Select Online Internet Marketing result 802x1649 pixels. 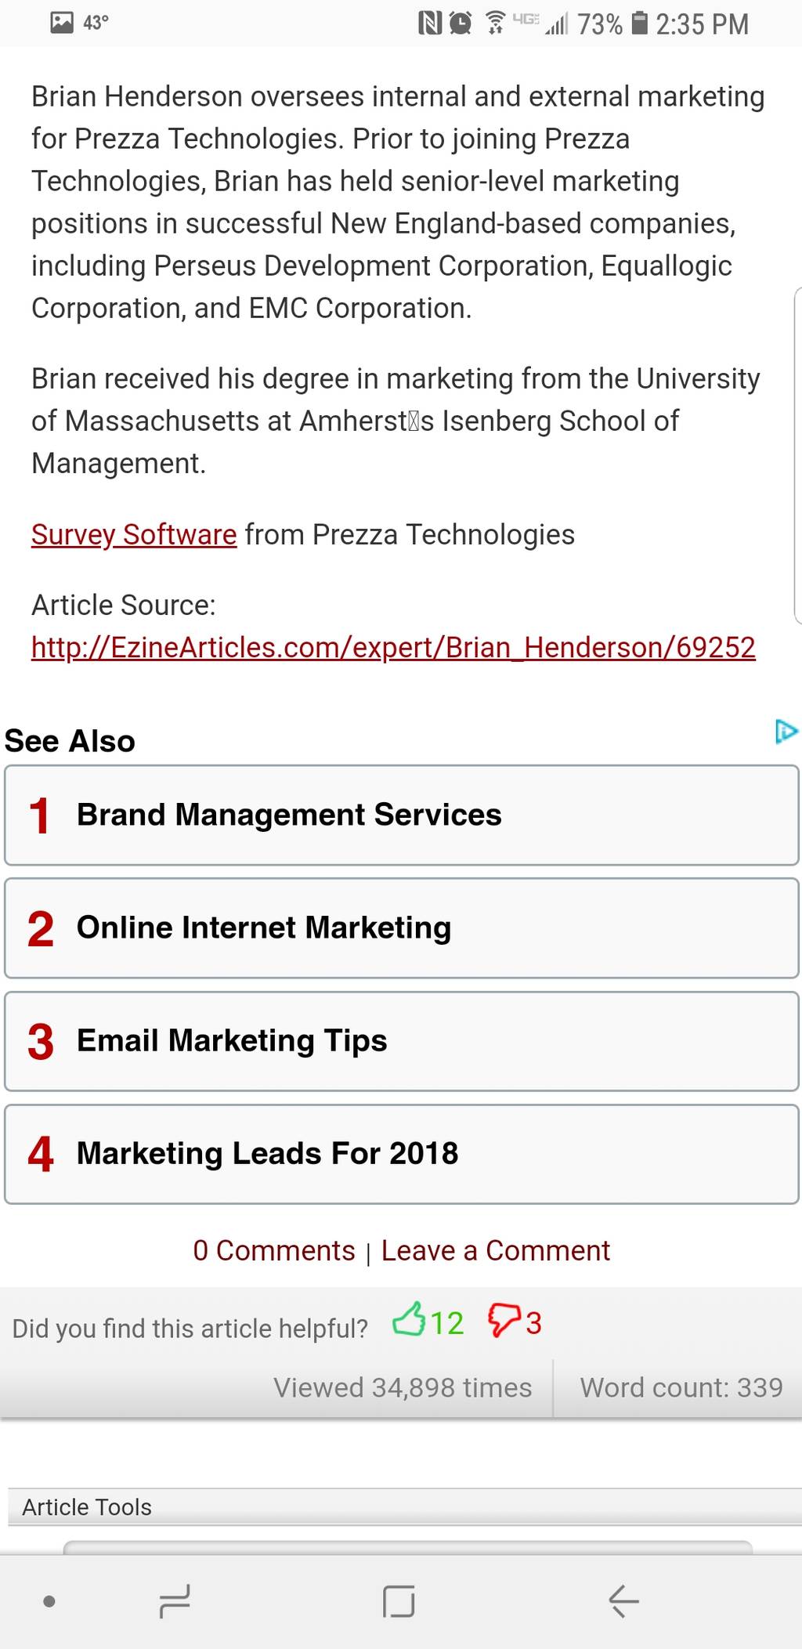pyautogui.click(x=402, y=928)
